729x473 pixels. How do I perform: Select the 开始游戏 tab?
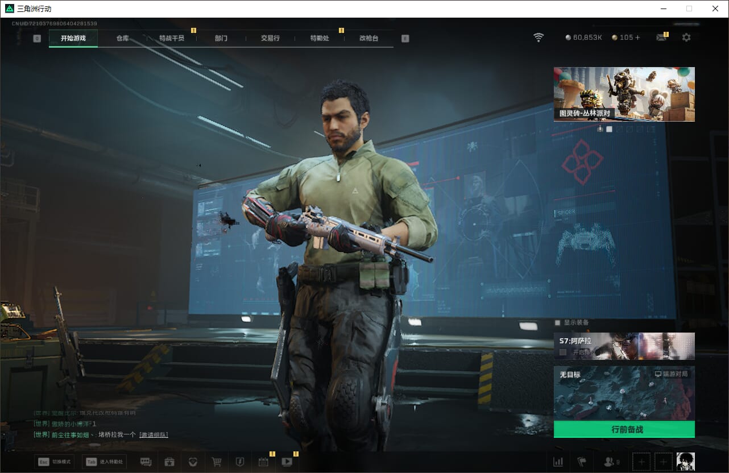click(73, 38)
